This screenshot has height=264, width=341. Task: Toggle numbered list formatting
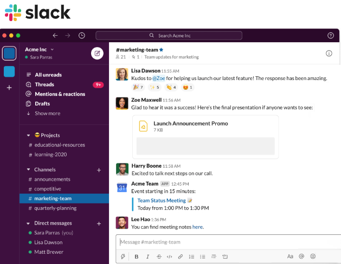click(x=191, y=256)
